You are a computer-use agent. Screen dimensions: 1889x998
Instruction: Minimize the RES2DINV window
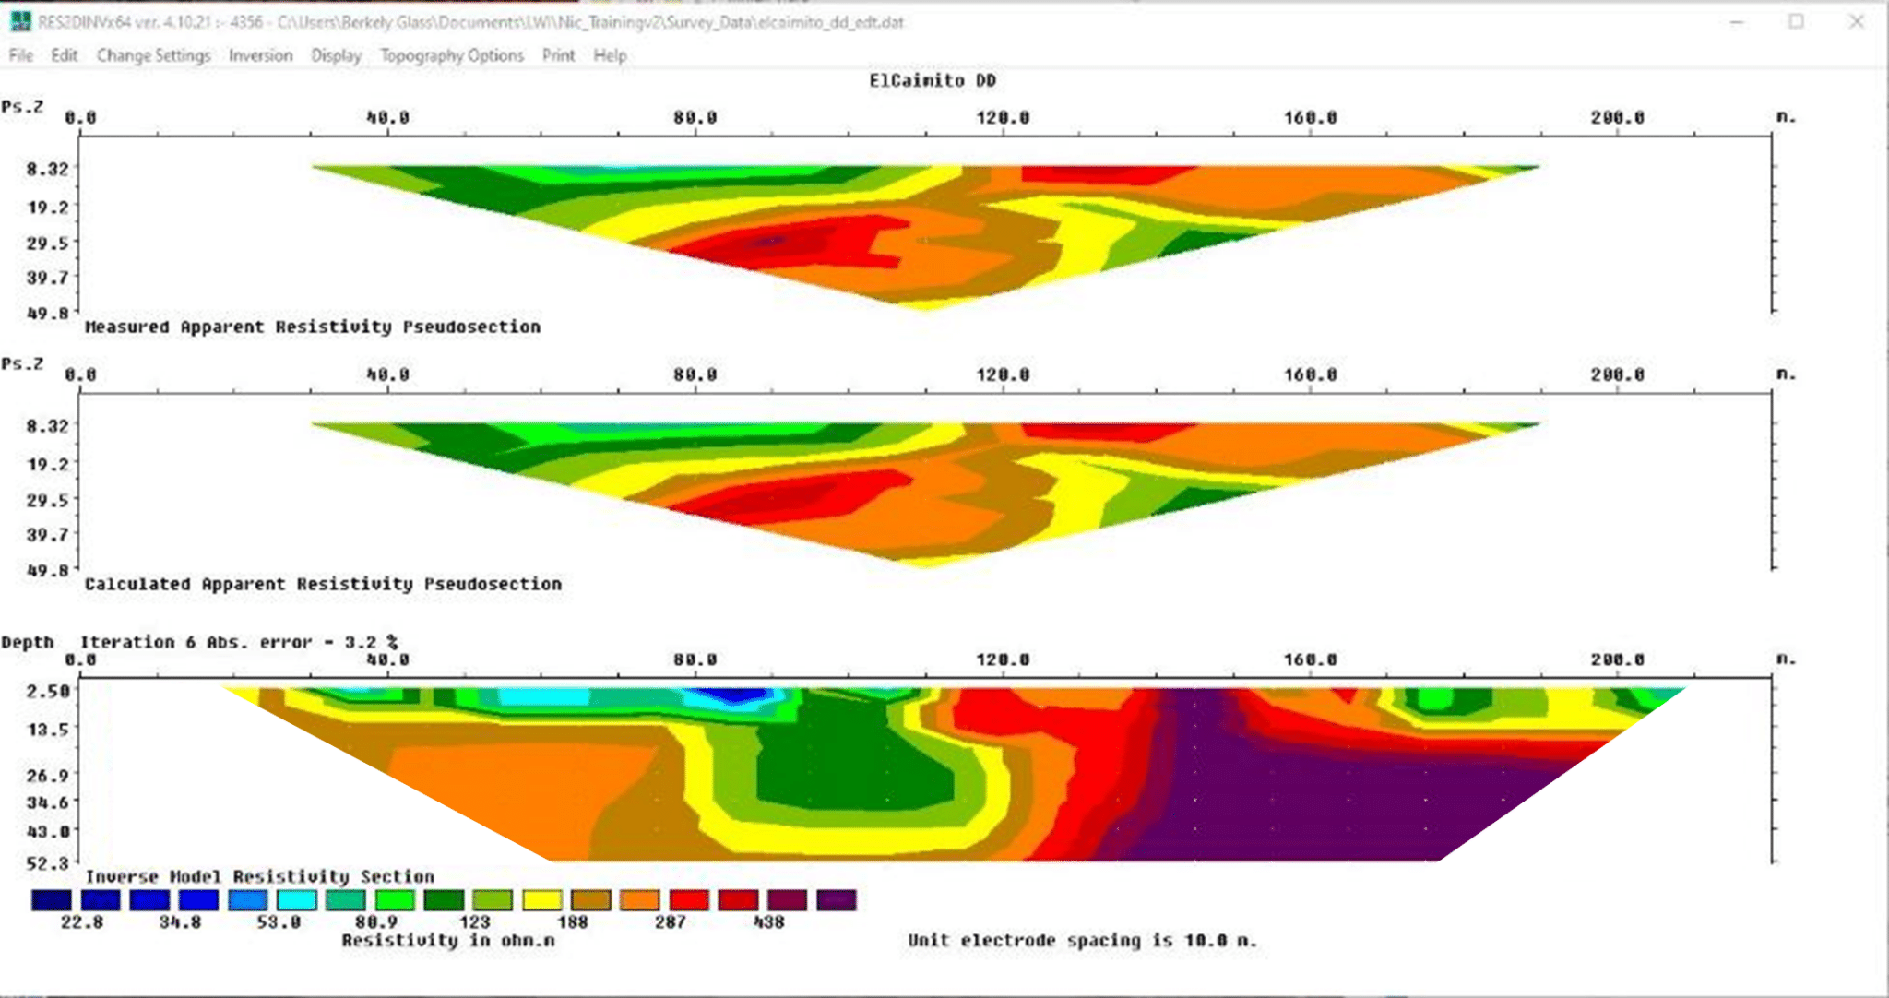coord(1737,21)
